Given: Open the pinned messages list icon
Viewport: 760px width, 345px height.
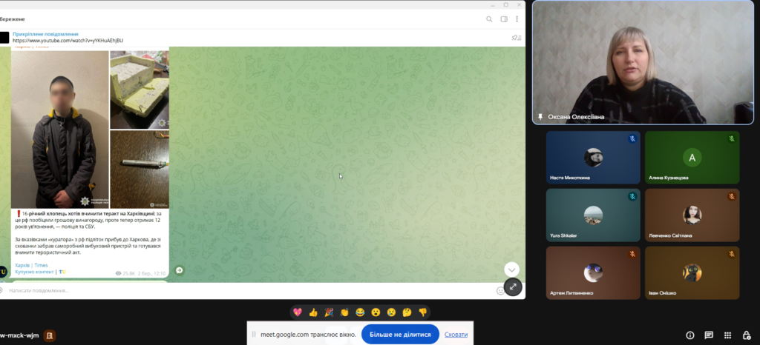Looking at the screenshot, I should coord(516,38).
